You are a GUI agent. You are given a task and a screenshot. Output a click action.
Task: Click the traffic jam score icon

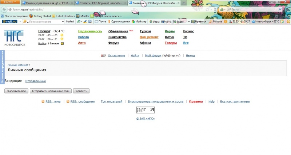(x=62, y=44)
